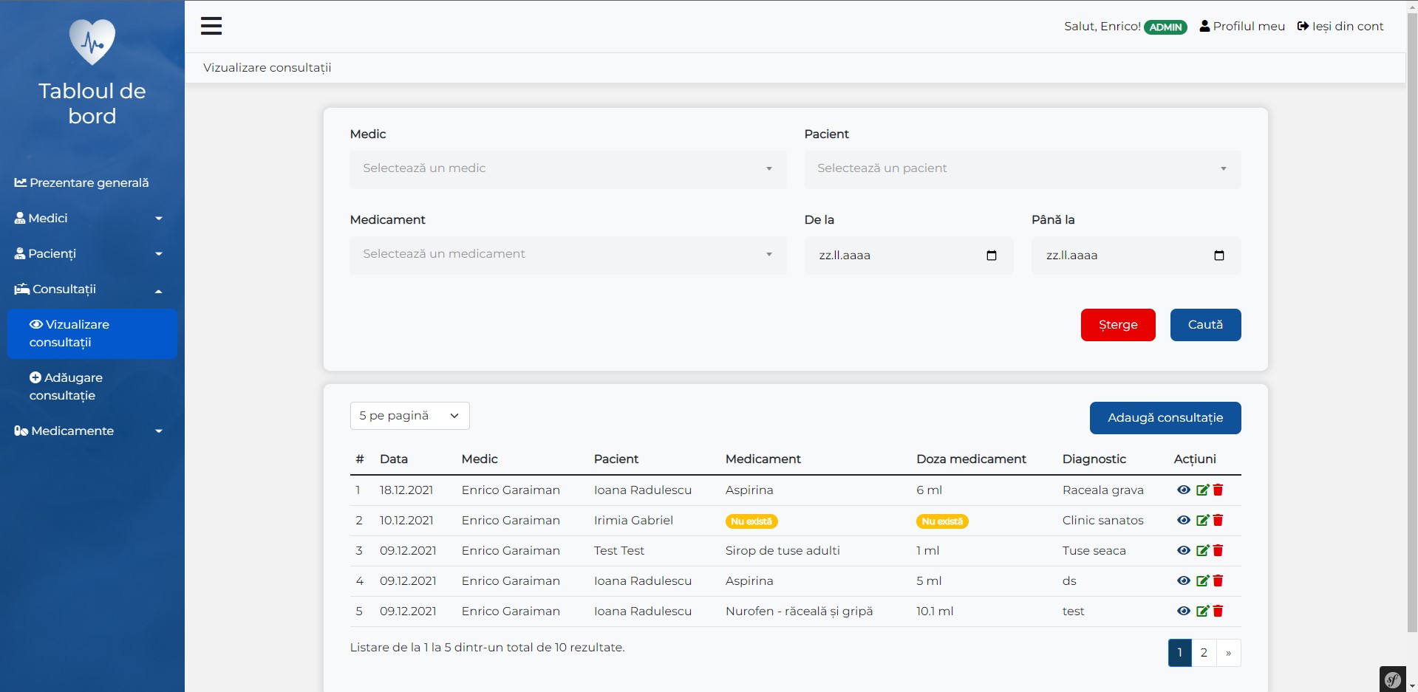
Task: Go to page 2 of results
Action: [1204, 652]
